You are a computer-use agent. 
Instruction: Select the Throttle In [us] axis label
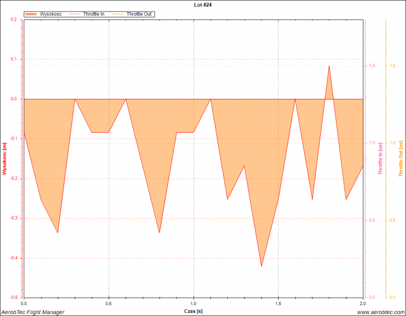380,159
